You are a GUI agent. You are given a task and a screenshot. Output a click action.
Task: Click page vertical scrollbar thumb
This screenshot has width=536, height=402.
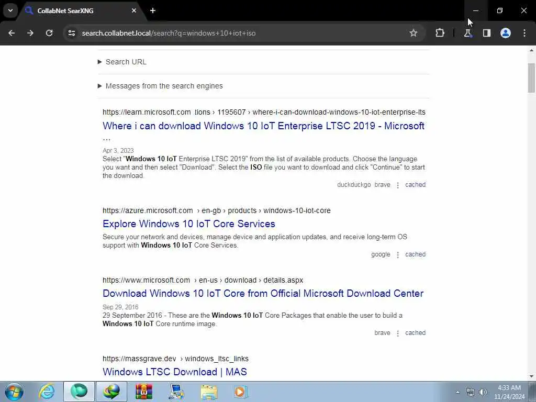pos(531,78)
